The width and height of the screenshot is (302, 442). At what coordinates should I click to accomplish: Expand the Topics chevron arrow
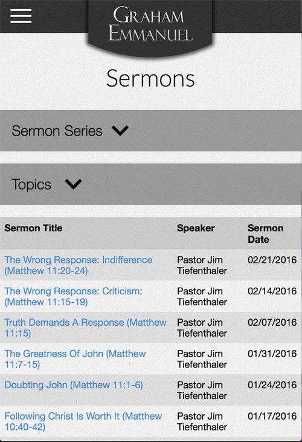[x=74, y=184]
